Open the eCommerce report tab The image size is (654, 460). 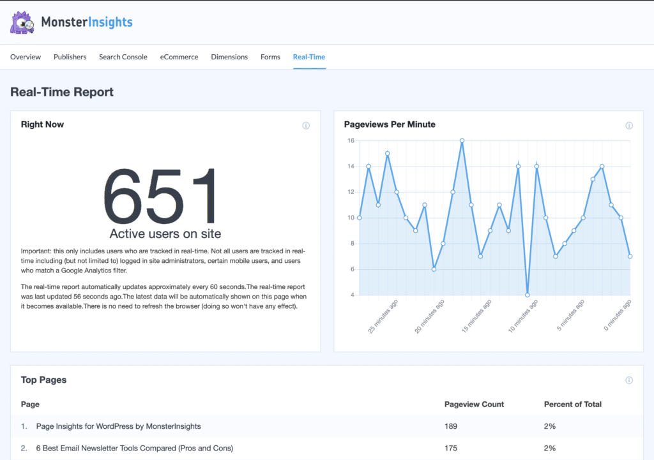pos(179,57)
